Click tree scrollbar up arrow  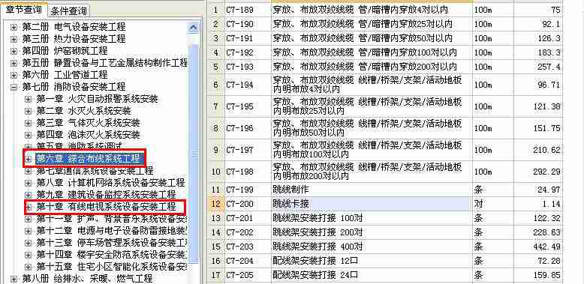[x=194, y=27]
